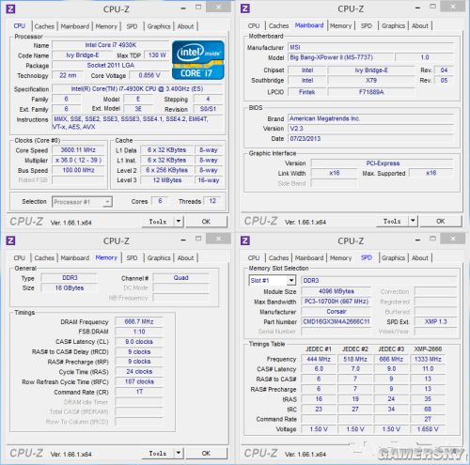Click the Part Number field CMD16GX3M4A2666C11
The height and width of the screenshot is (465, 470).
336,322
